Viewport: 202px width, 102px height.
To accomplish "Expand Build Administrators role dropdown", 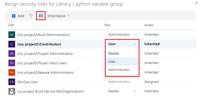I will coord(135,34).
